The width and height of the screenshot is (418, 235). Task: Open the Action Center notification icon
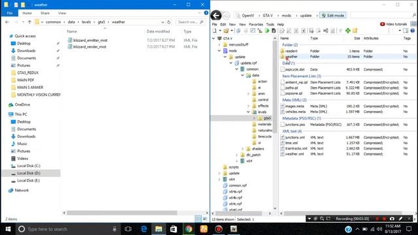pyautogui.click(x=409, y=229)
